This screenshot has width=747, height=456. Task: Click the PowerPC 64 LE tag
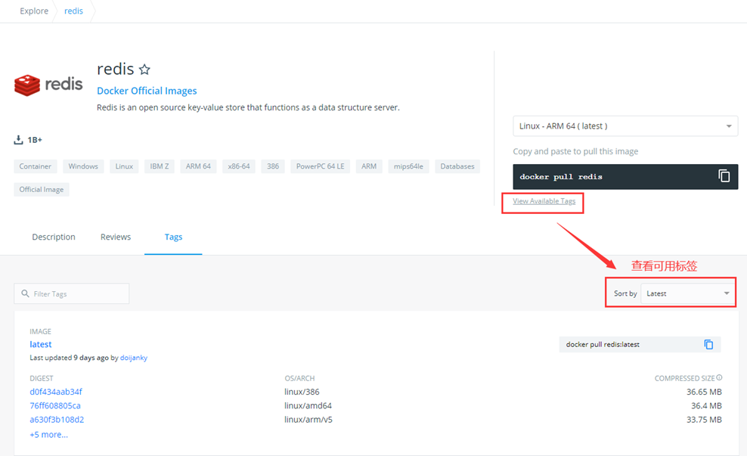(x=320, y=166)
